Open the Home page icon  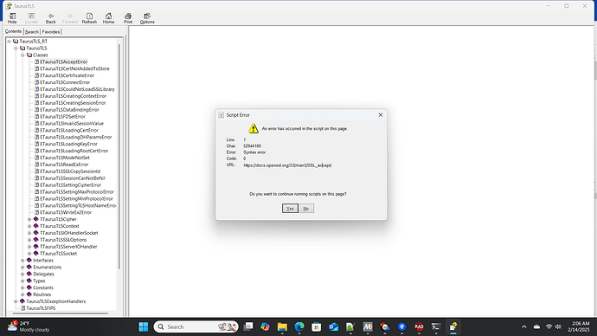tap(108, 18)
